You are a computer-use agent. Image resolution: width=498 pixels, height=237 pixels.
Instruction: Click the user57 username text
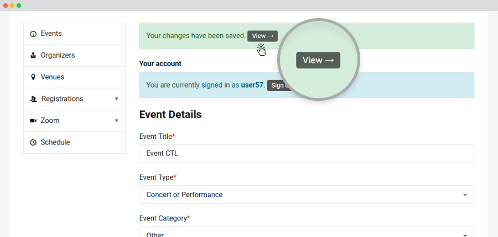click(x=252, y=85)
